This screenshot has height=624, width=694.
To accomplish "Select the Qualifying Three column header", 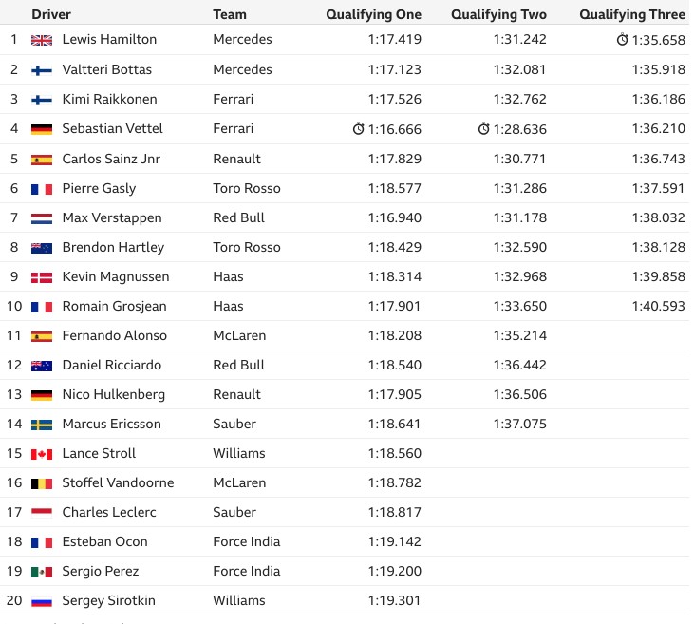I will click(632, 14).
